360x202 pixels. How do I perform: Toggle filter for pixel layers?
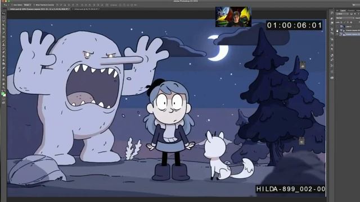tap(351, 13)
